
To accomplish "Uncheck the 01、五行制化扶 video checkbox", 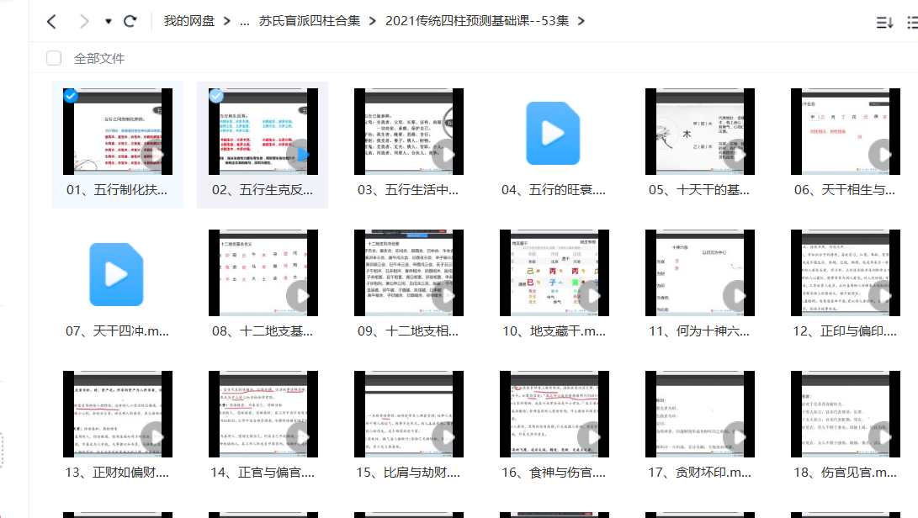I will tap(72, 96).
